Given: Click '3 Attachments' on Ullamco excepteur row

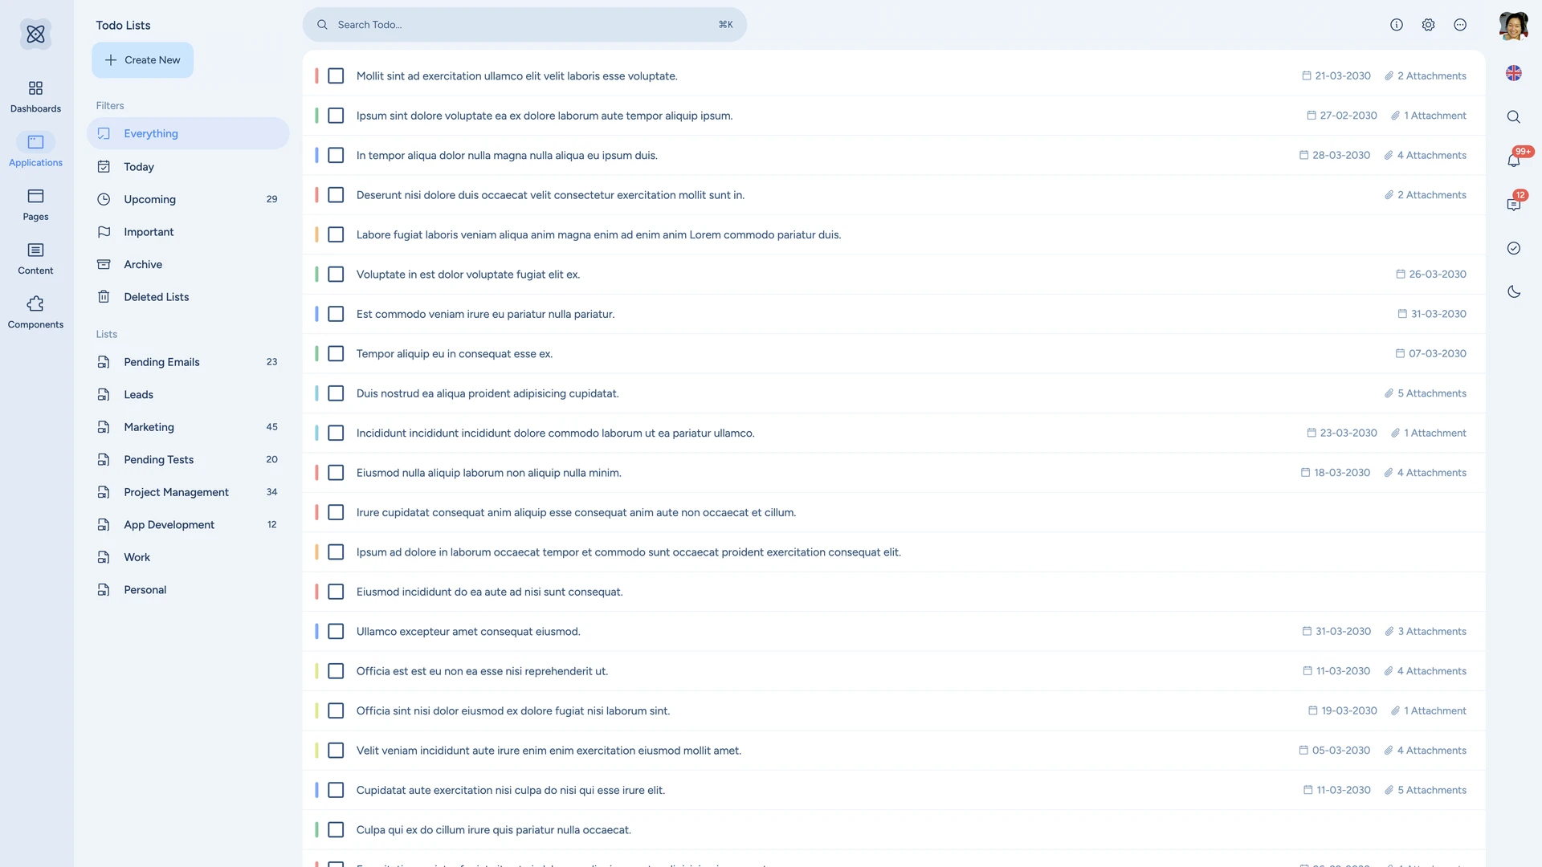Looking at the screenshot, I should (1426, 632).
